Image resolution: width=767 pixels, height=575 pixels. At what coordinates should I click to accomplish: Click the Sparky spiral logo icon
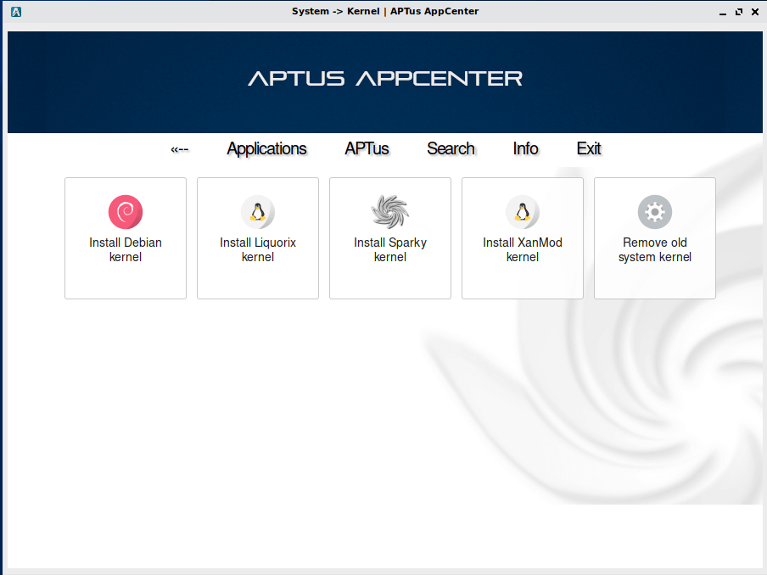390,212
